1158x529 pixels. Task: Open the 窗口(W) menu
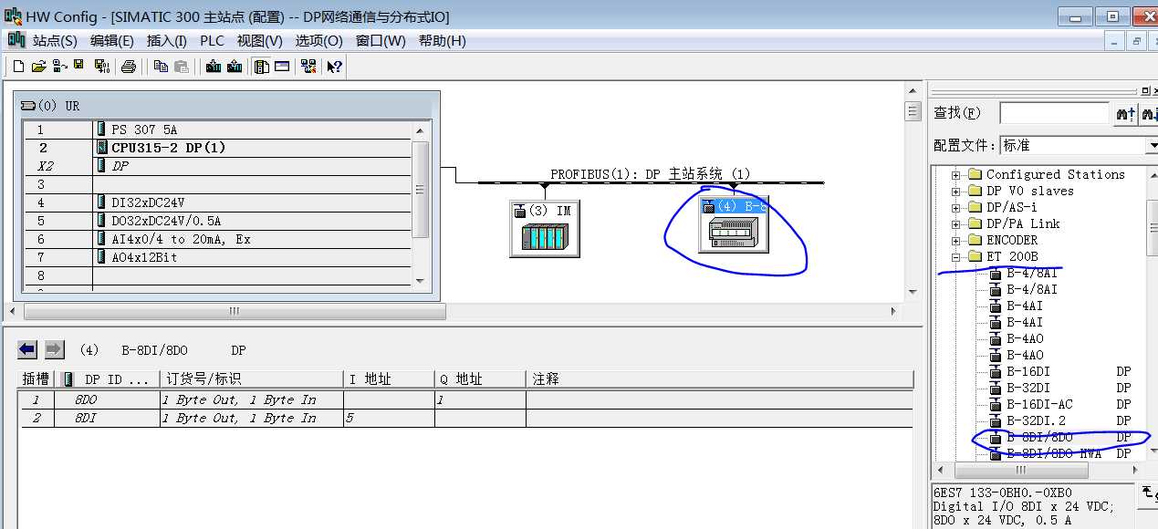click(x=381, y=41)
